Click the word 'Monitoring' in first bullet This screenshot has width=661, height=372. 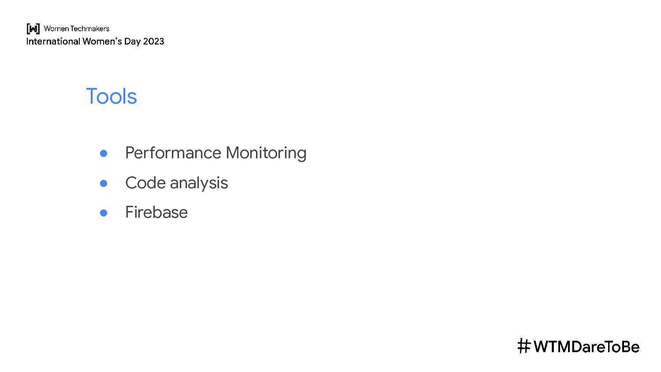266,153
